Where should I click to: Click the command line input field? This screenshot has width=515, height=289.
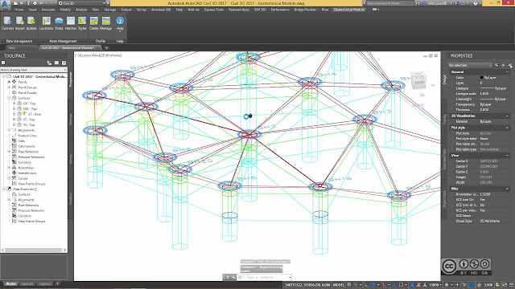click(x=264, y=277)
